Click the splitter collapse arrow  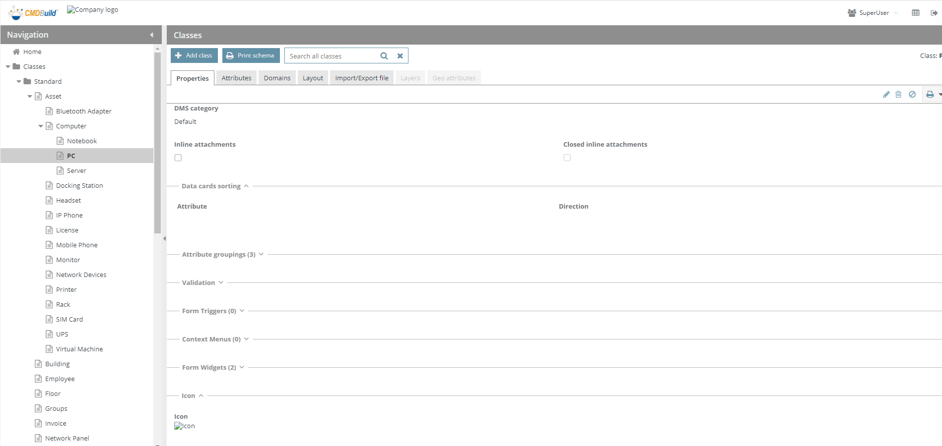tap(164, 238)
